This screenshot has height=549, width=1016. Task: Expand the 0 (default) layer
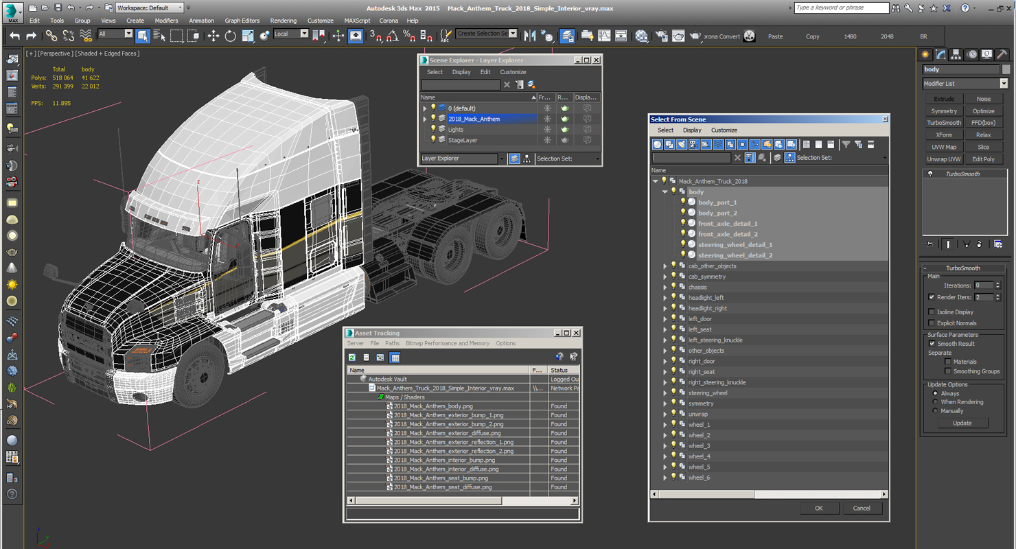click(425, 108)
